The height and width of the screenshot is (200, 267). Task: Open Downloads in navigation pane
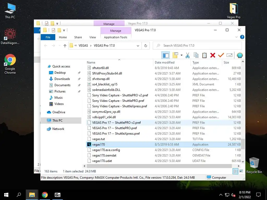tap(62, 79)
